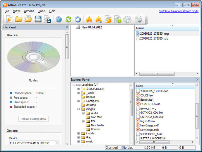Select design.iso in Explorer file list

(146, 99)
